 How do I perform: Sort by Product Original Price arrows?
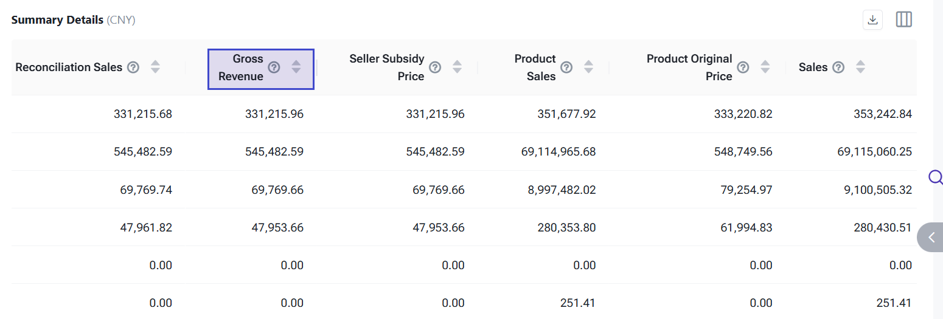click(x=765, y=67)
